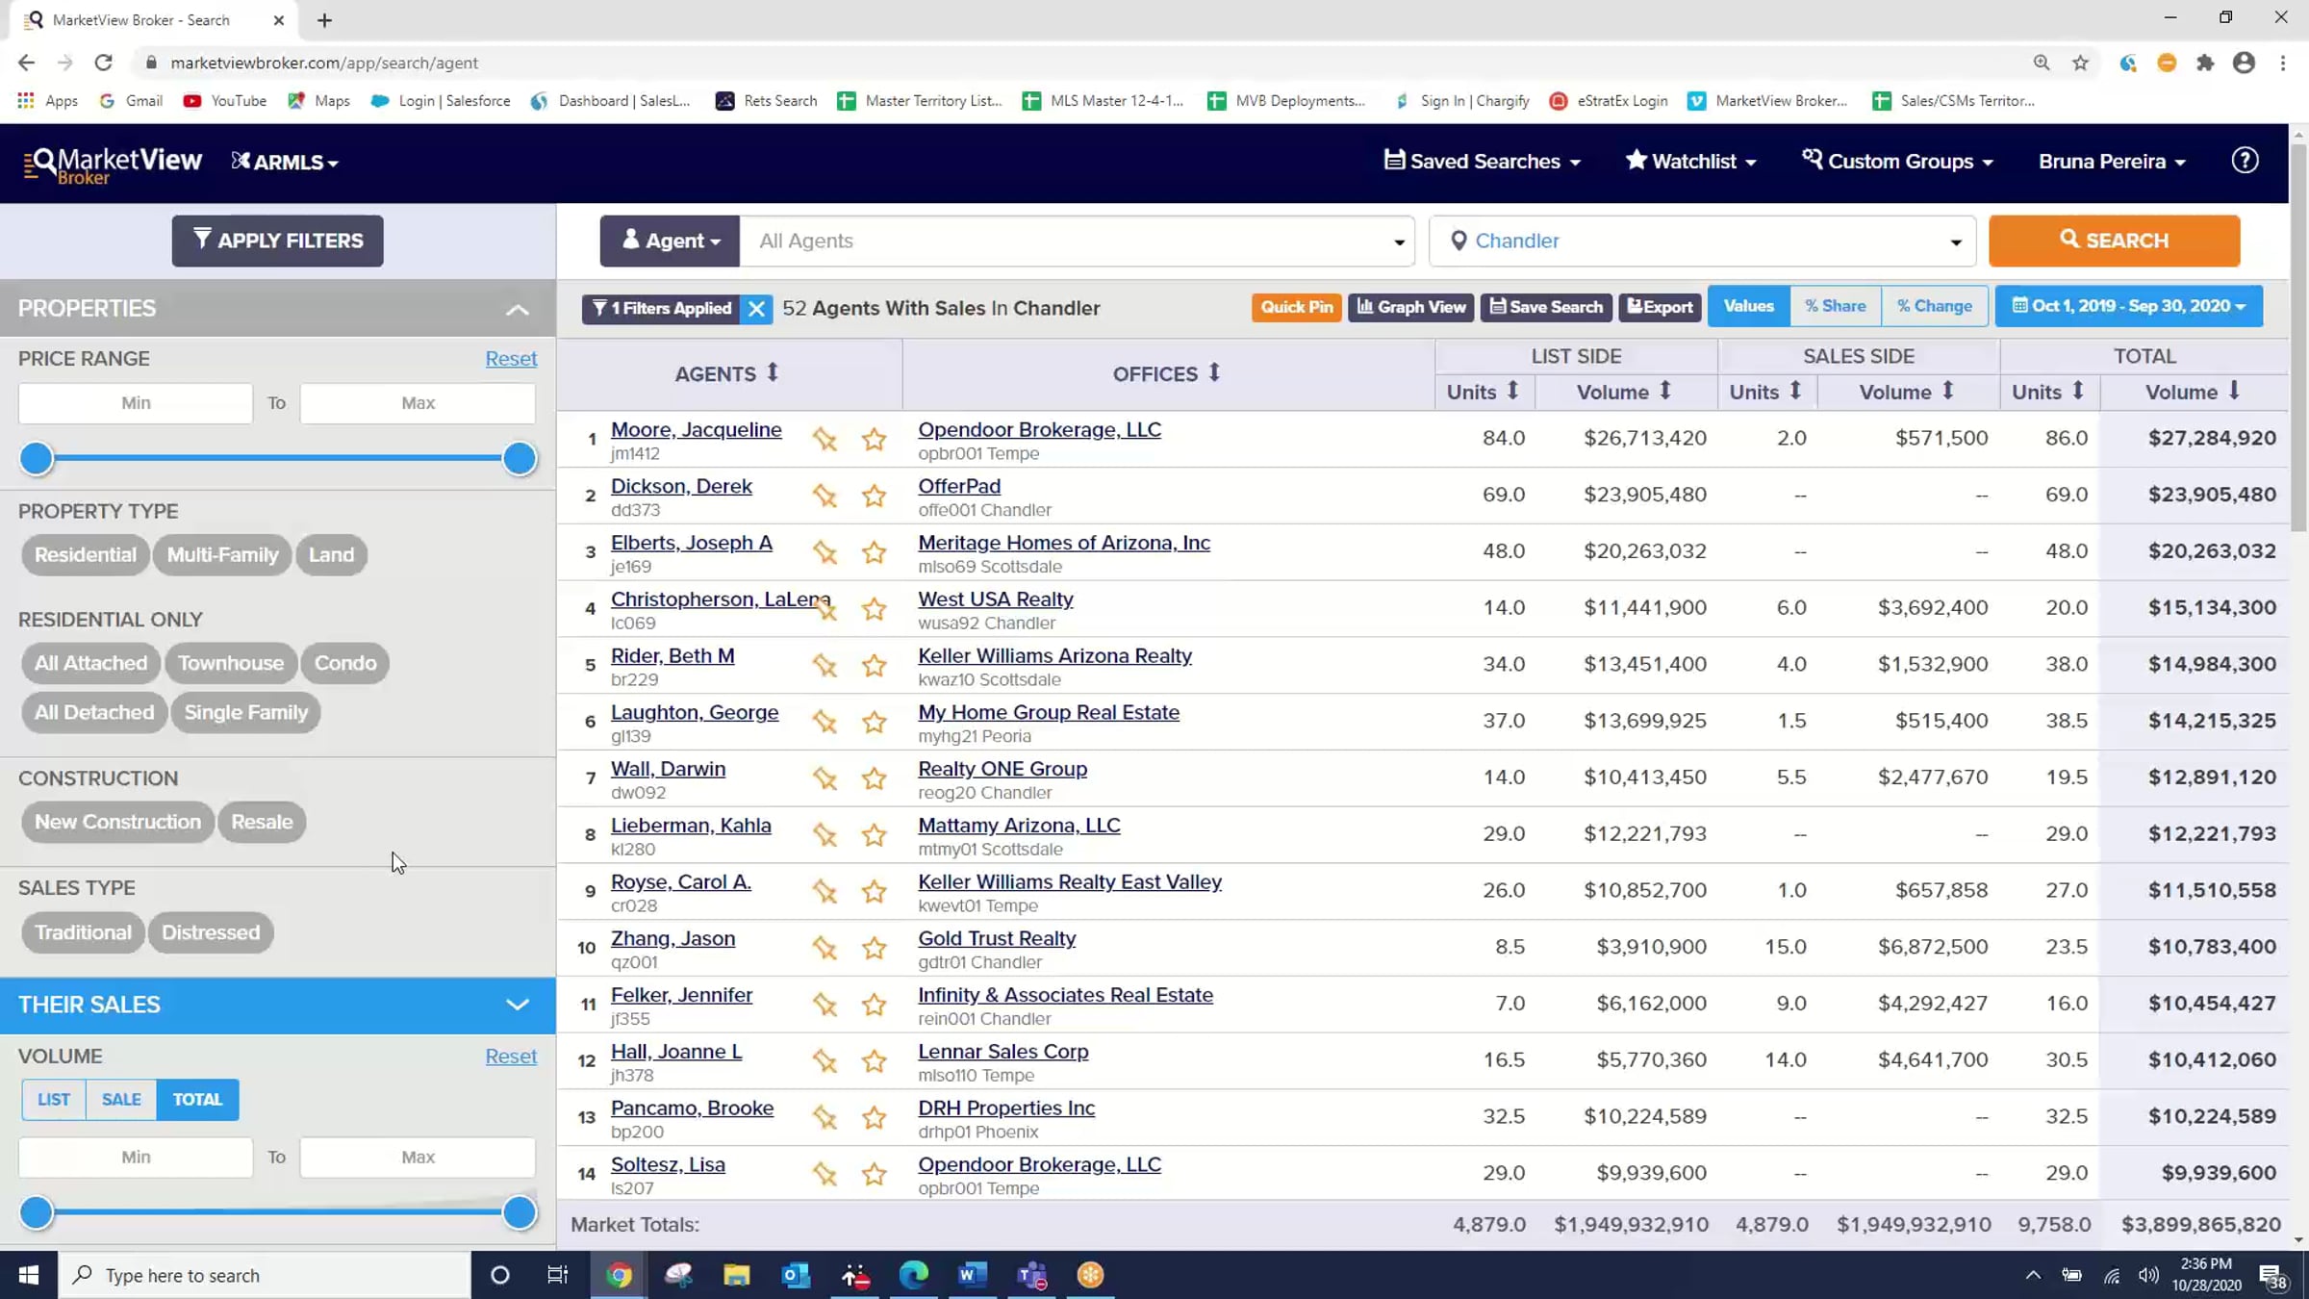This screenshot has width=2309, height=1299.
Task: Sort agents by name arrow
Action: tap(773, 372)
